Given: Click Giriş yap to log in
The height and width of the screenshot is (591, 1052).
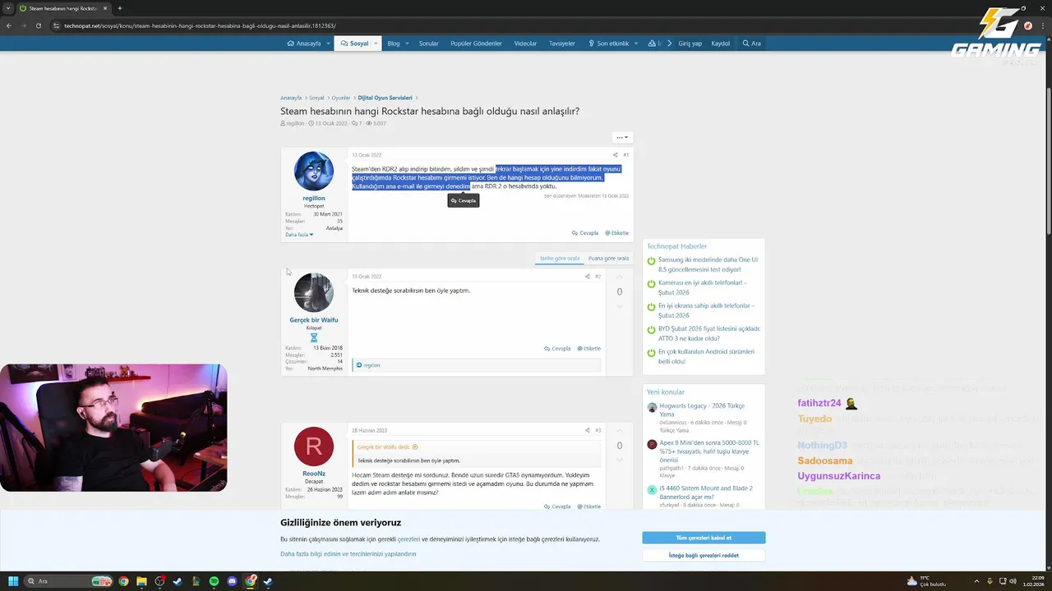Looking at the screenshot, I should point(690,44).
